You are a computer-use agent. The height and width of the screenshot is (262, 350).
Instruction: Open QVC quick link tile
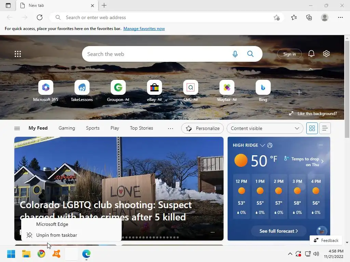pos(191,91)
